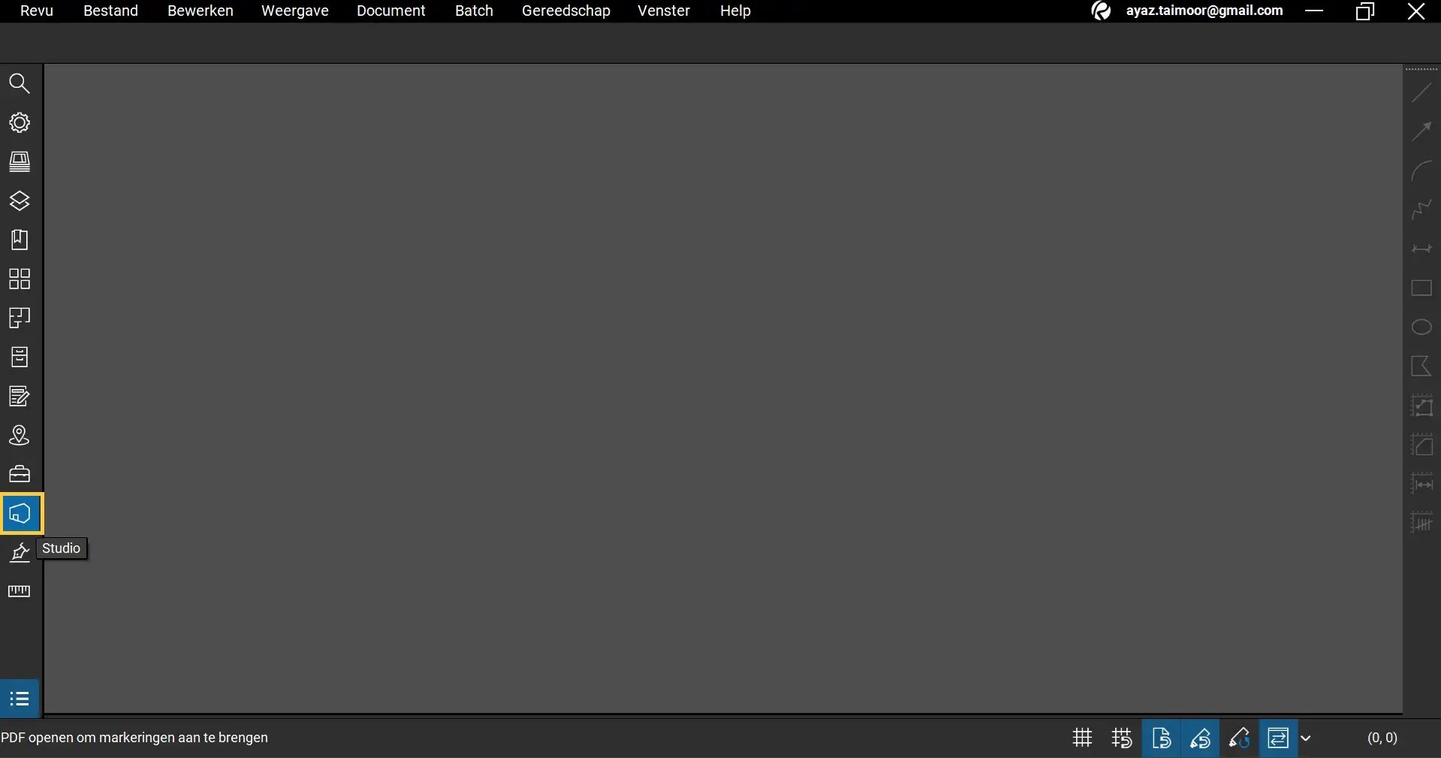
Task: Open the Venster menu
Action: tap(664, 11)
